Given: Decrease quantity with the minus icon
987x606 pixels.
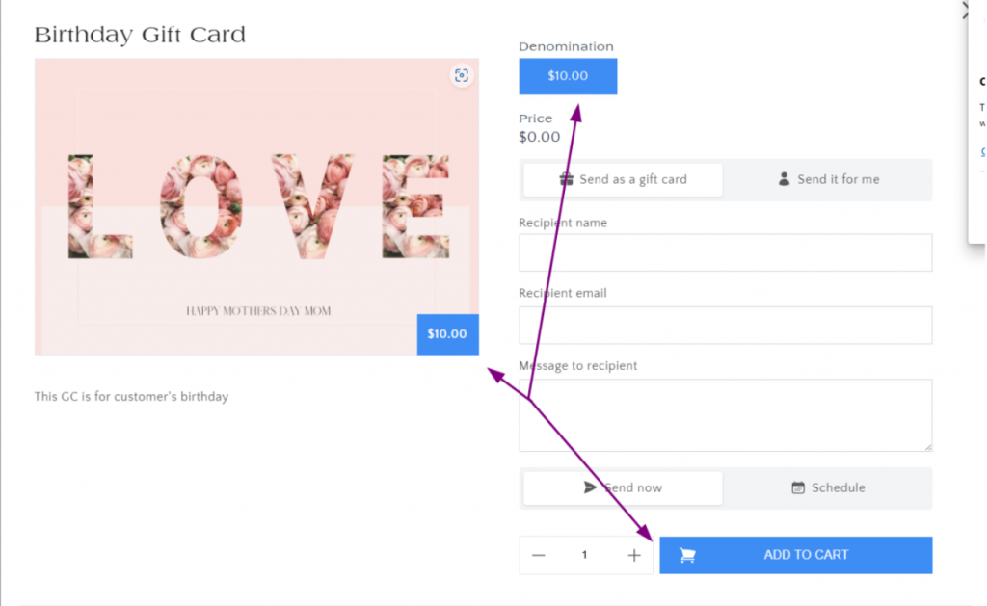Looking at the screenshot, I should (x=538, y=555).
